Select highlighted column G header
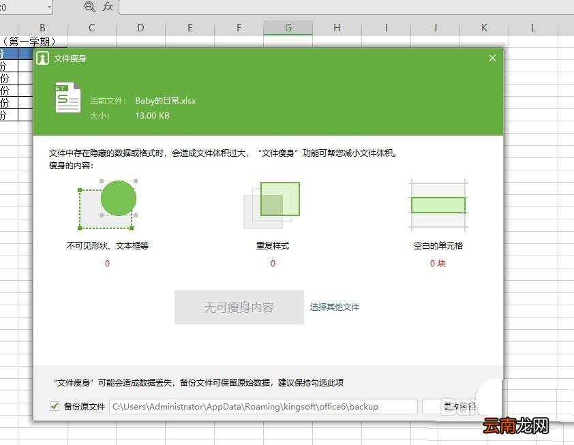 point(288,28)
